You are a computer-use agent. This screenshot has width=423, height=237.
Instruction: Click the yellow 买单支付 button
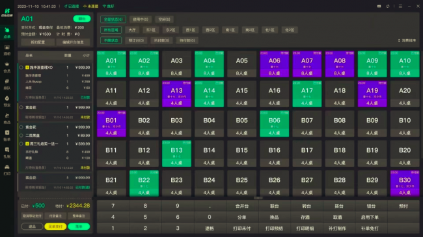(x=55, y=227)
